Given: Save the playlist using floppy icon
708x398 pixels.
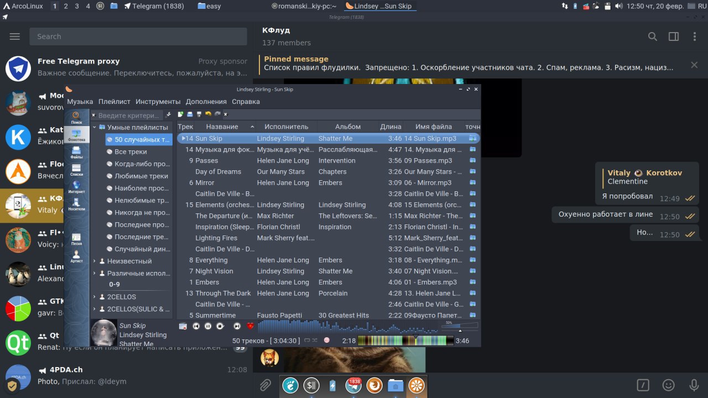Looking at the screenshot, I should pos(199,114).
